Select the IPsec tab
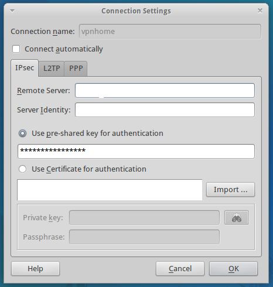The width and height of the screenshot is (273, 287). (25, 68)
